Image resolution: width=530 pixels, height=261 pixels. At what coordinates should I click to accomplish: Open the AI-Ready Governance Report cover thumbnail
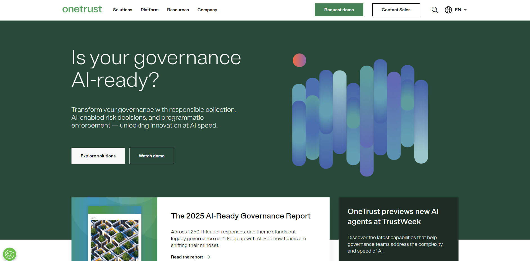coord(114,234)
